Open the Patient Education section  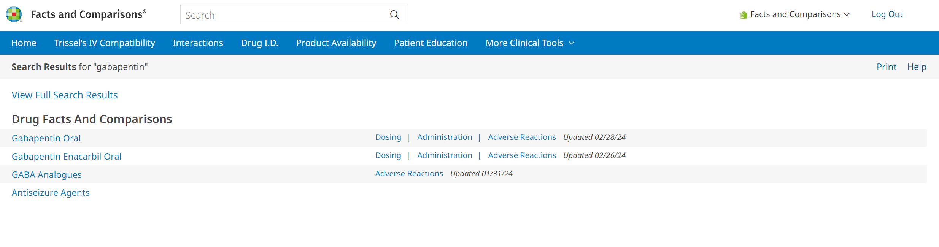click(x=431, y=43)
